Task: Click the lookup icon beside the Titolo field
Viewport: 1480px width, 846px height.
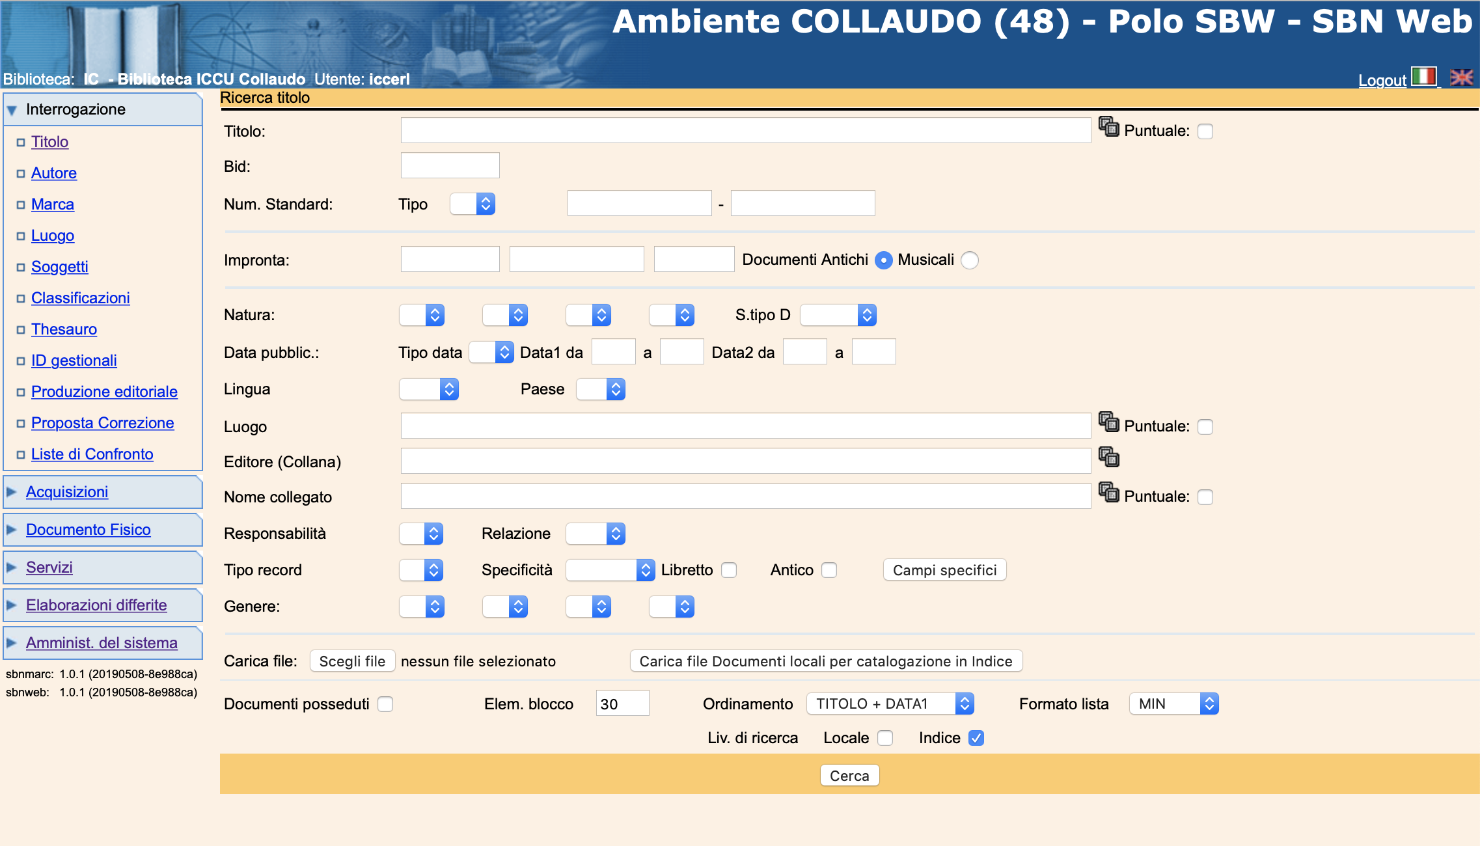Action: [x=1108, y=126]
